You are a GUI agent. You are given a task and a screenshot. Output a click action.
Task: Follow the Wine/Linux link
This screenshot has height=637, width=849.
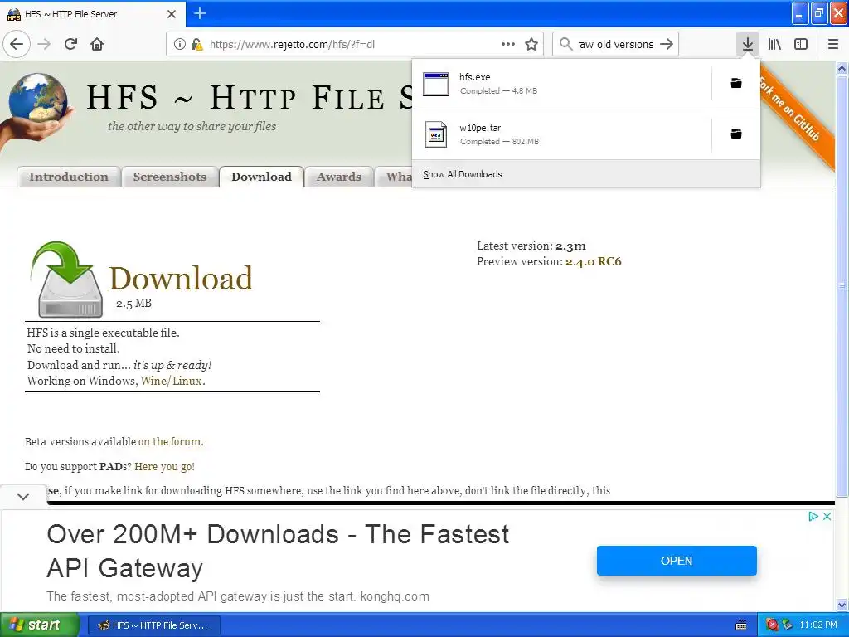coord(172,381)
